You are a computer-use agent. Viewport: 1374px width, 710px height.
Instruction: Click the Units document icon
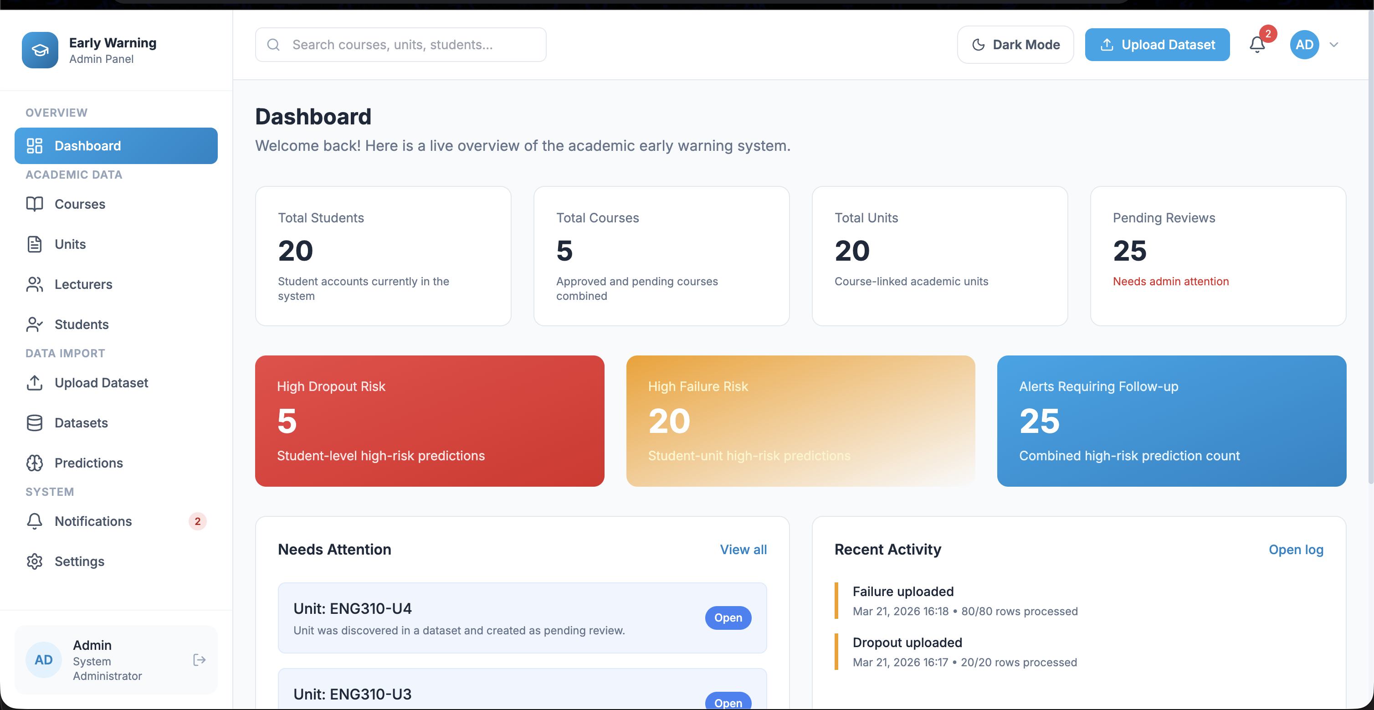tap(35, 244)
